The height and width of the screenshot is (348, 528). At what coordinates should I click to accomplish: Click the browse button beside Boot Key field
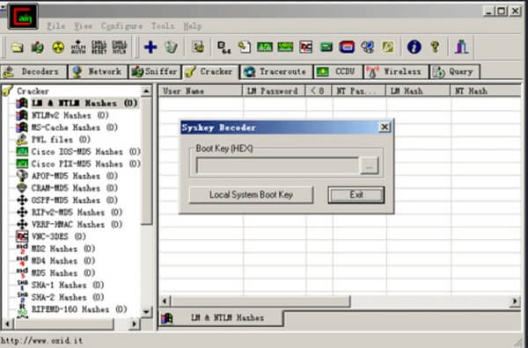click(x=369, y=166)
